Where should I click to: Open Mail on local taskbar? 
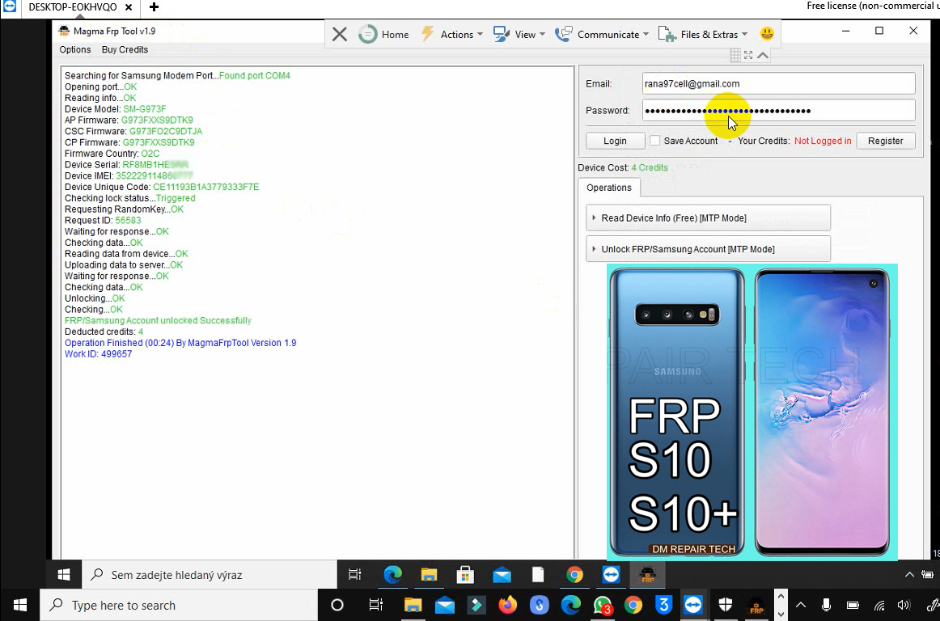coord(445,606)
